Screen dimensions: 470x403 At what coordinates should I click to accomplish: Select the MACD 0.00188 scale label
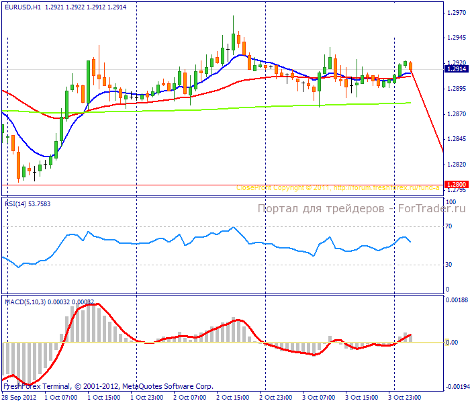[455, 300]
